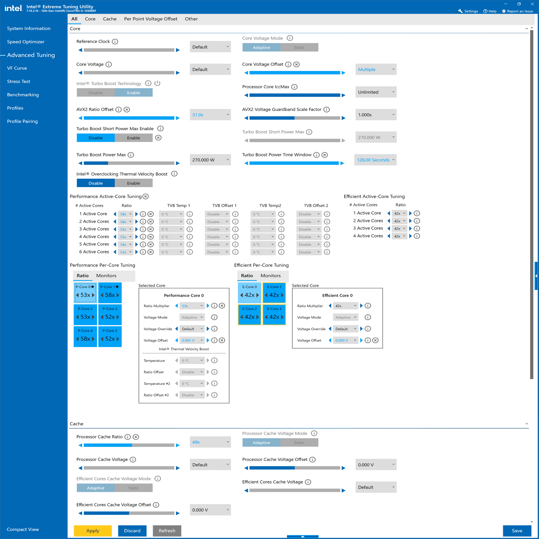This screenshot has width=539, height=539.
Task: Open AVX2 Ratio Offset 31.0x dropdown
Action: point(210,115)
